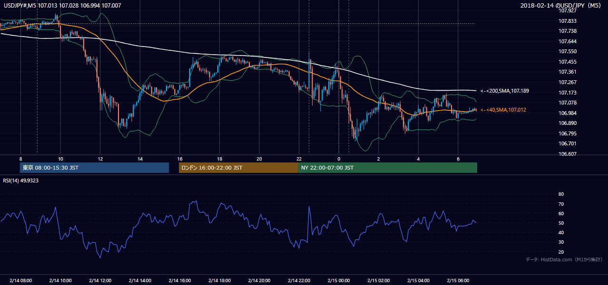
Task: Click the 2/14 08:00 time label
Action: click(21, 281)
